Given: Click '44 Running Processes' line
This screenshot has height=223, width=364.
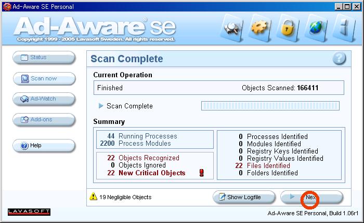Looking at the screenshot, I should tap(142, 136).
